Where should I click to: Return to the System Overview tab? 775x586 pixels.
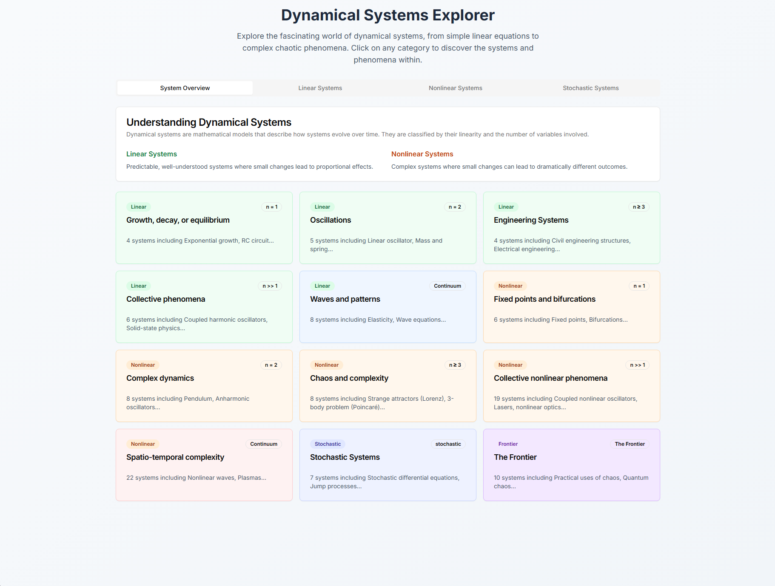point(185,88)
